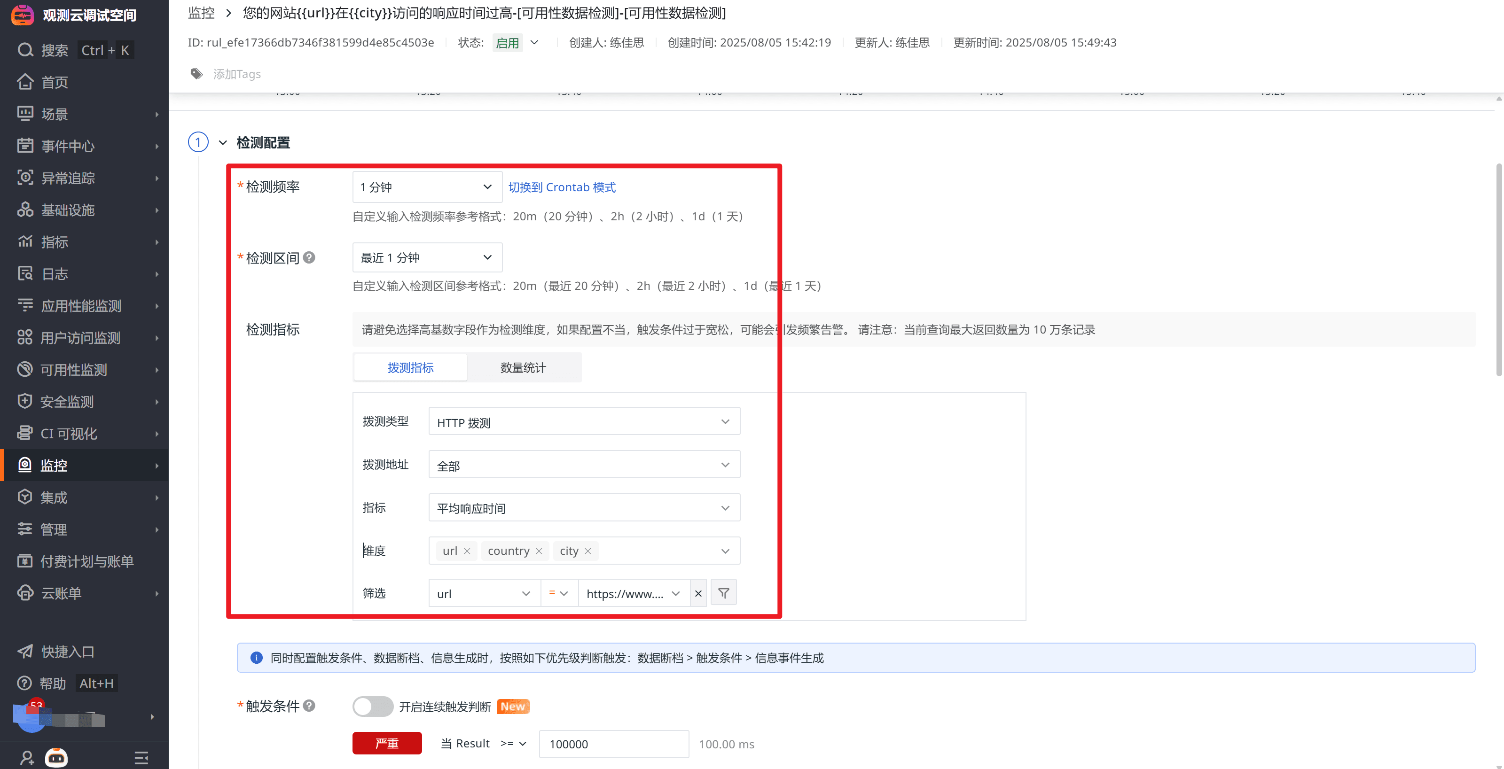Viewport: 1504px width, 769px height.
Task: Open the 启用 status dropdown
Action: tap(517, 43)
